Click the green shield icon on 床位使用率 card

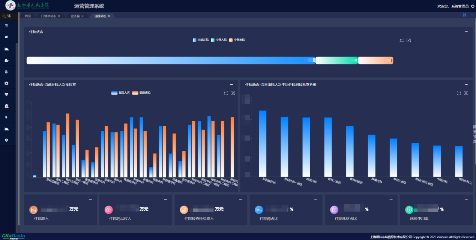(x=409, y=210)
